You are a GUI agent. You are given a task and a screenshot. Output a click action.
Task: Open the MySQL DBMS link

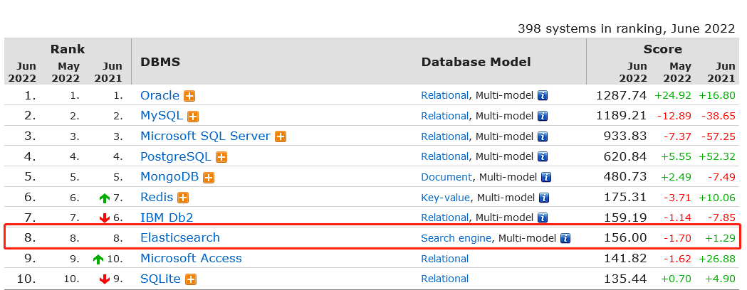point(162,116)
